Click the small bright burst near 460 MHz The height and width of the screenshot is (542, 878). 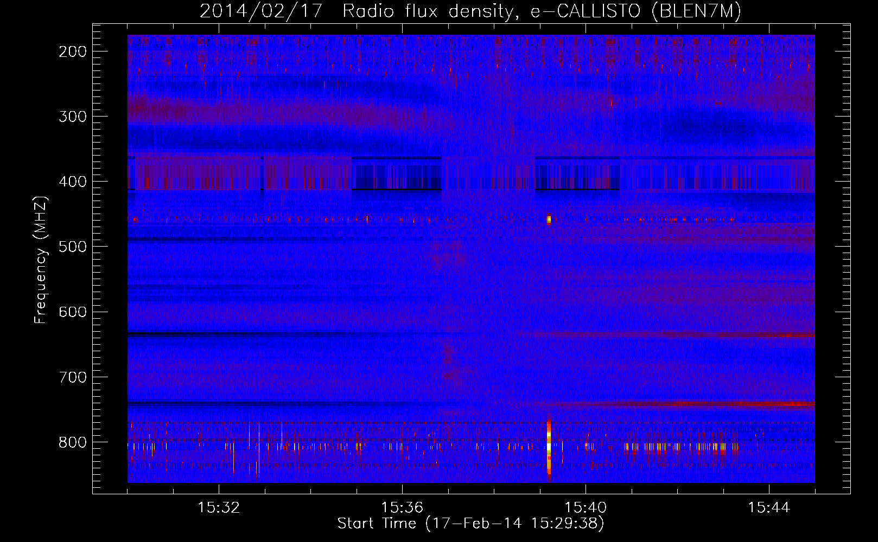pos(549,220)
